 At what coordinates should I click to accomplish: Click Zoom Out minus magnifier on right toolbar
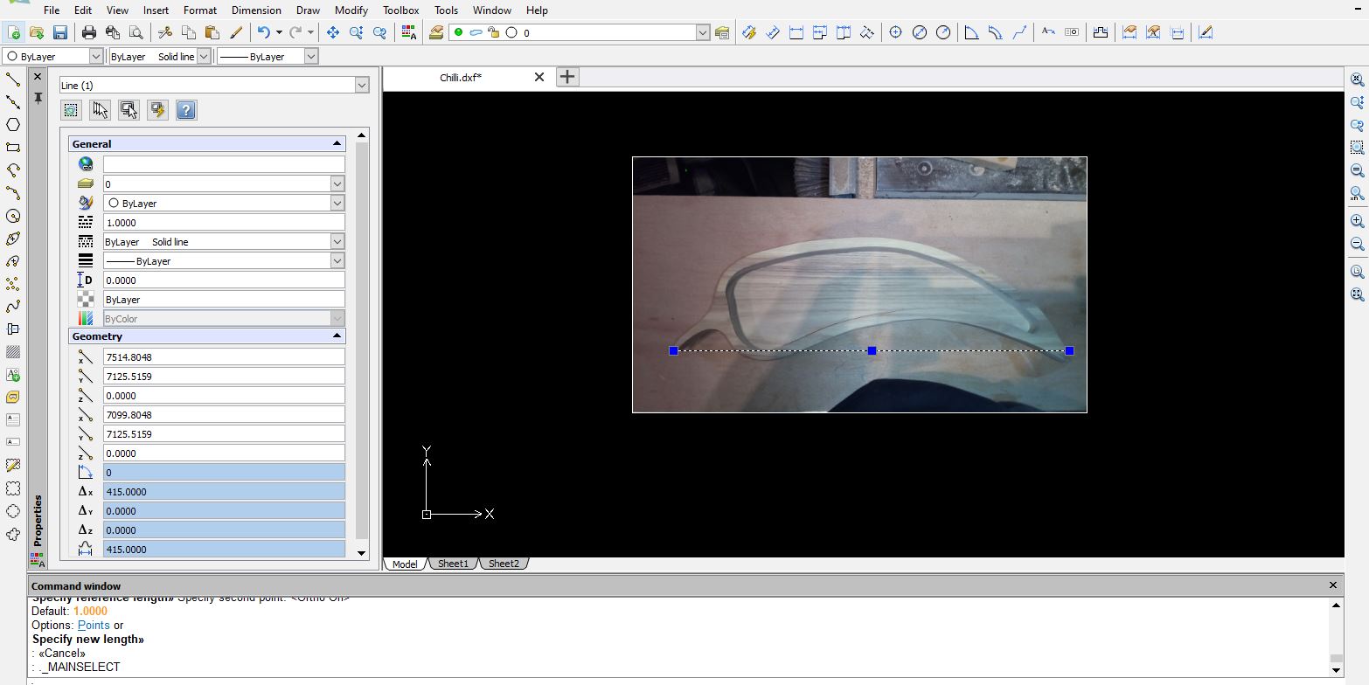1357,244
